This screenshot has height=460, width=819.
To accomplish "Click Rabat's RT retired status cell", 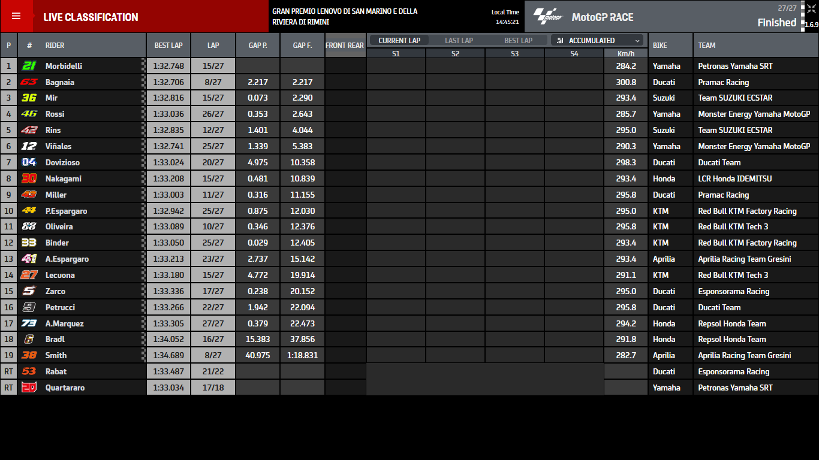I will [x=8, y=371].
